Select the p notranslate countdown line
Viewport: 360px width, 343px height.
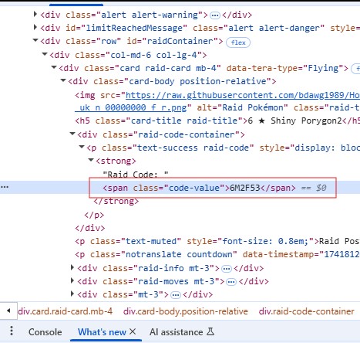point(217,254)
